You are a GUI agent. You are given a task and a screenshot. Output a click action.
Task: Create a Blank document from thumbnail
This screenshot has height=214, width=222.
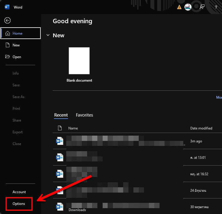(x=79, y=61)
